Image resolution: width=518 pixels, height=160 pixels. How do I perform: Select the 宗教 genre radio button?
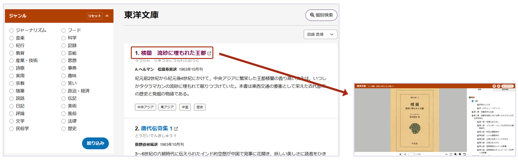[x=12, y=83]
